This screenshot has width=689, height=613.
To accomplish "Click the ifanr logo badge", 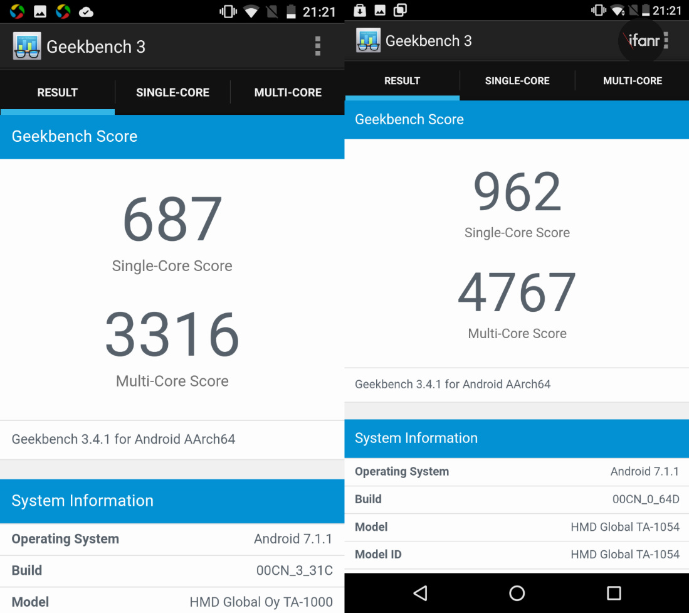I will (x=641, y=41).
